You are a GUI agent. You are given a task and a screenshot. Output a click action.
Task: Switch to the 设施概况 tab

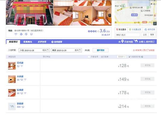click(x=28, y=42)
